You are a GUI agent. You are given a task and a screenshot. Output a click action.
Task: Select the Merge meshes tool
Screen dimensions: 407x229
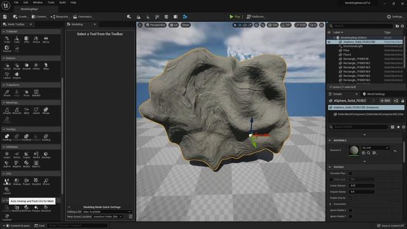(46, 111)
